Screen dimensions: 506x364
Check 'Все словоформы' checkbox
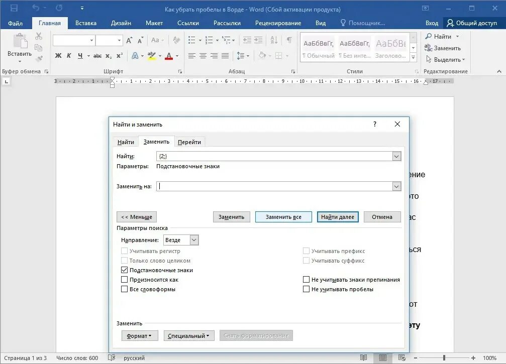(x=124, y=289)
